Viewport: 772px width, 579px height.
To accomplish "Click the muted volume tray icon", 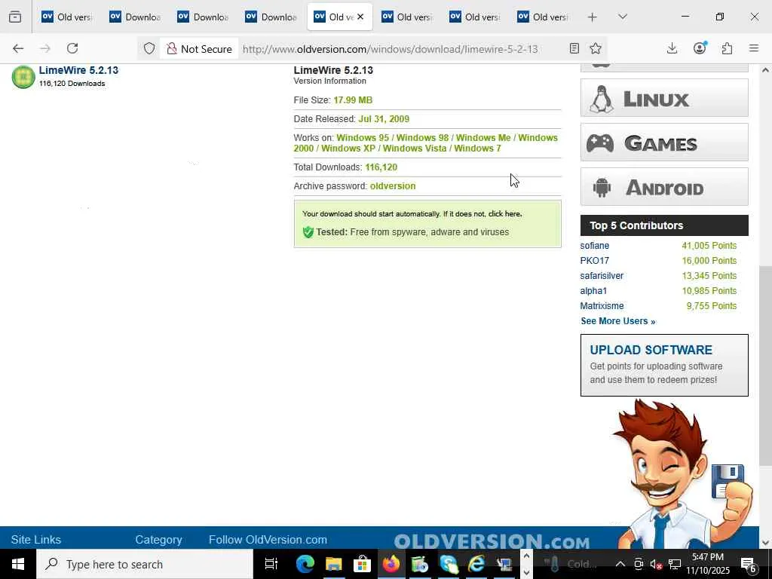I will [656, 564].
